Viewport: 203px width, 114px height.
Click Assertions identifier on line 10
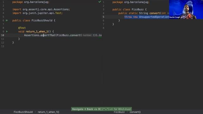(31, 35)
